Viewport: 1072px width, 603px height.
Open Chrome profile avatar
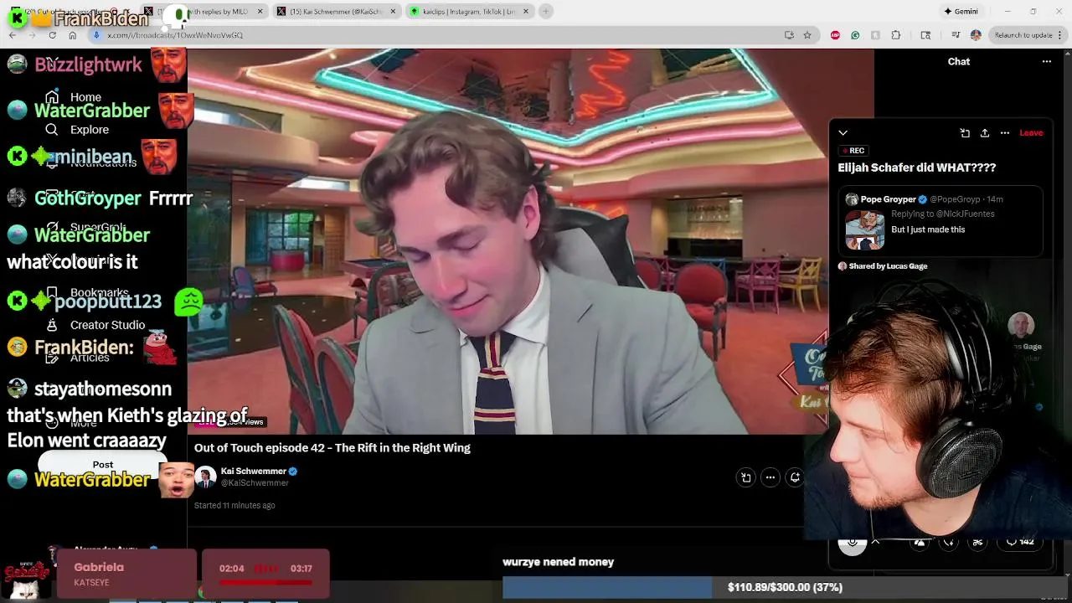point(976,35)
